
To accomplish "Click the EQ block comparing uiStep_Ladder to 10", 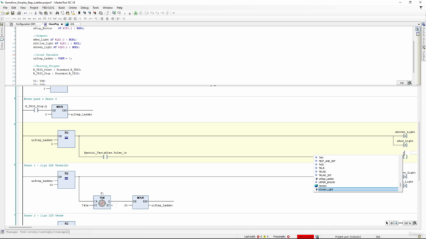I will 67,180.
